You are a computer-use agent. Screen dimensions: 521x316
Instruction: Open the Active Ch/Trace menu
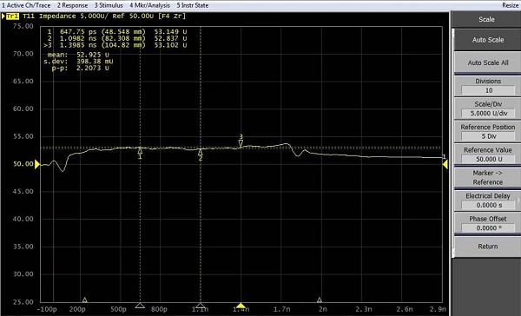pos(26,5)
